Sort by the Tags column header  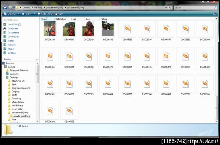click(x=77, y=19)
